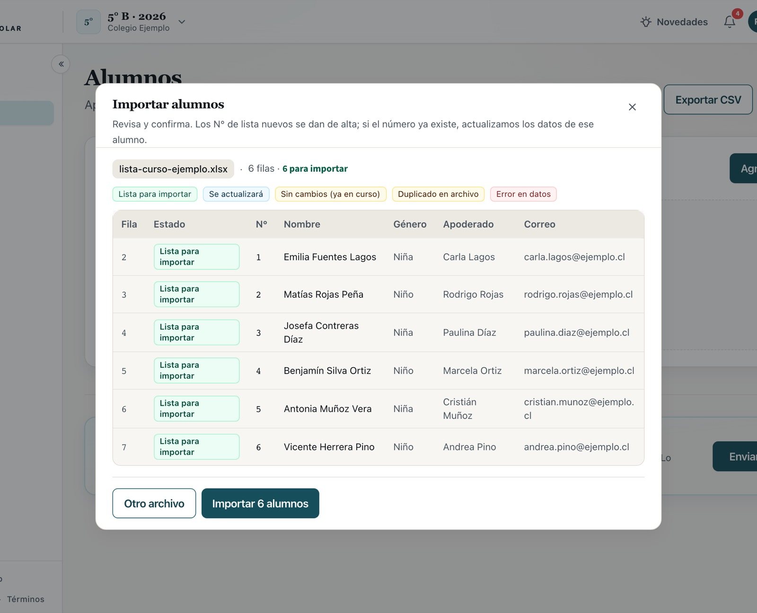Click status badge in Josefa Contreras row
Viewport: 757px width, 613px height.
tap(196, 332)
